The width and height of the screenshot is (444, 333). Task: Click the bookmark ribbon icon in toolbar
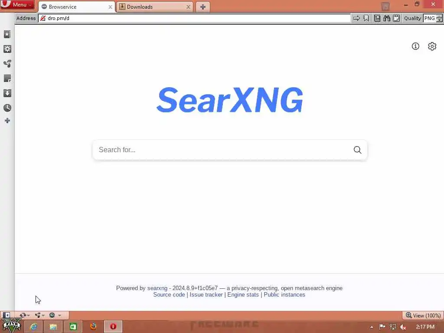[x=366, y=18]
